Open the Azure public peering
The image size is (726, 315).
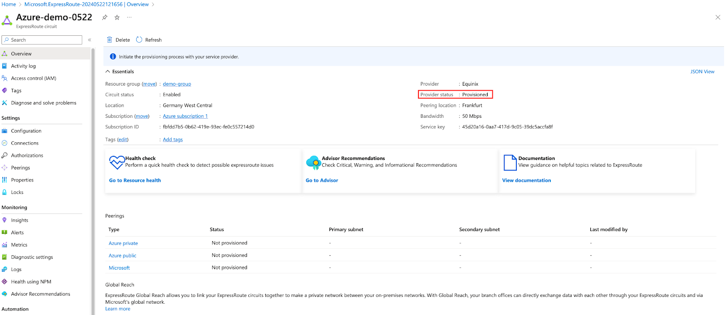[x=123, y=256]
